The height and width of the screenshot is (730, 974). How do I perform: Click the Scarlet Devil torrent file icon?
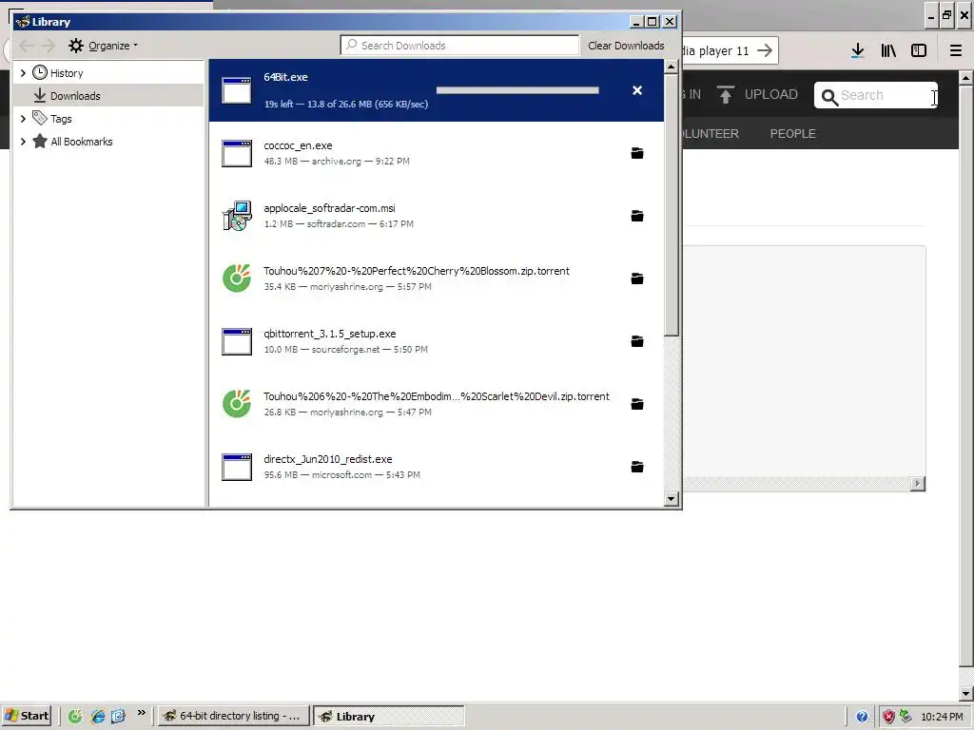tap(237, 404)
